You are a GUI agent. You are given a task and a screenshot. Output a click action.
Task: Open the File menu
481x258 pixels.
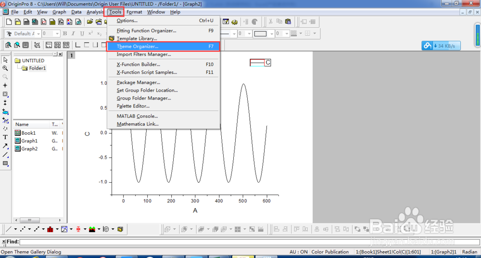click(14, 12)
